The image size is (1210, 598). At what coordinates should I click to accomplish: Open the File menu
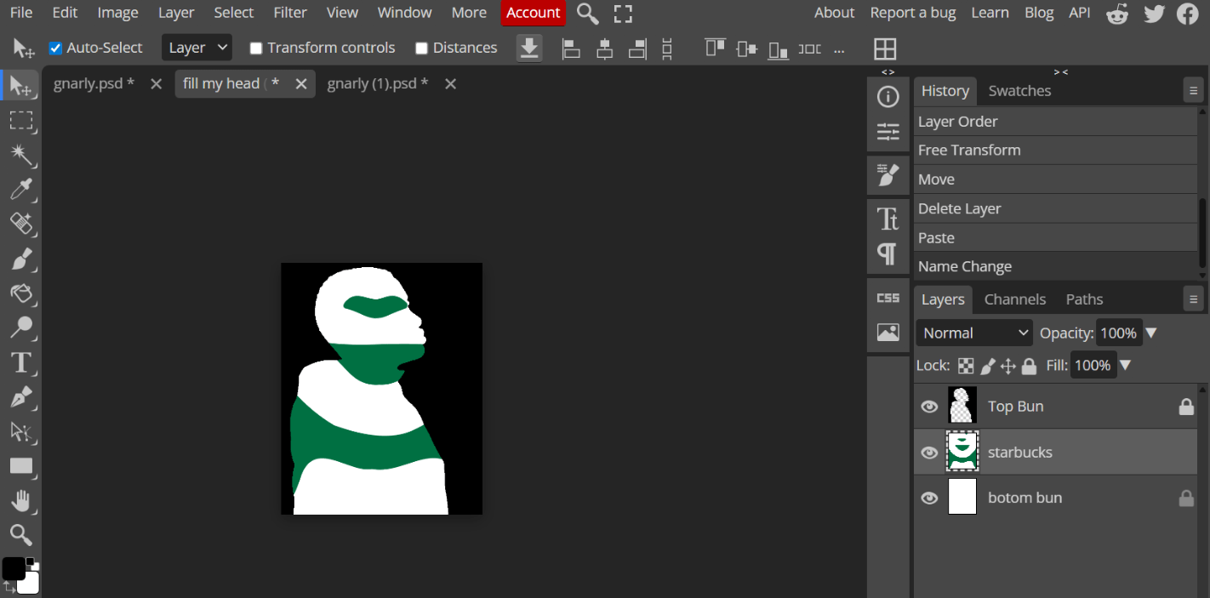click(21, 13)
